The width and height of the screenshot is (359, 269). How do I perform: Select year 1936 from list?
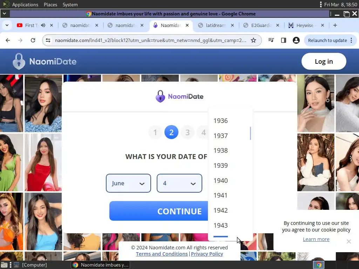[230, 120]
